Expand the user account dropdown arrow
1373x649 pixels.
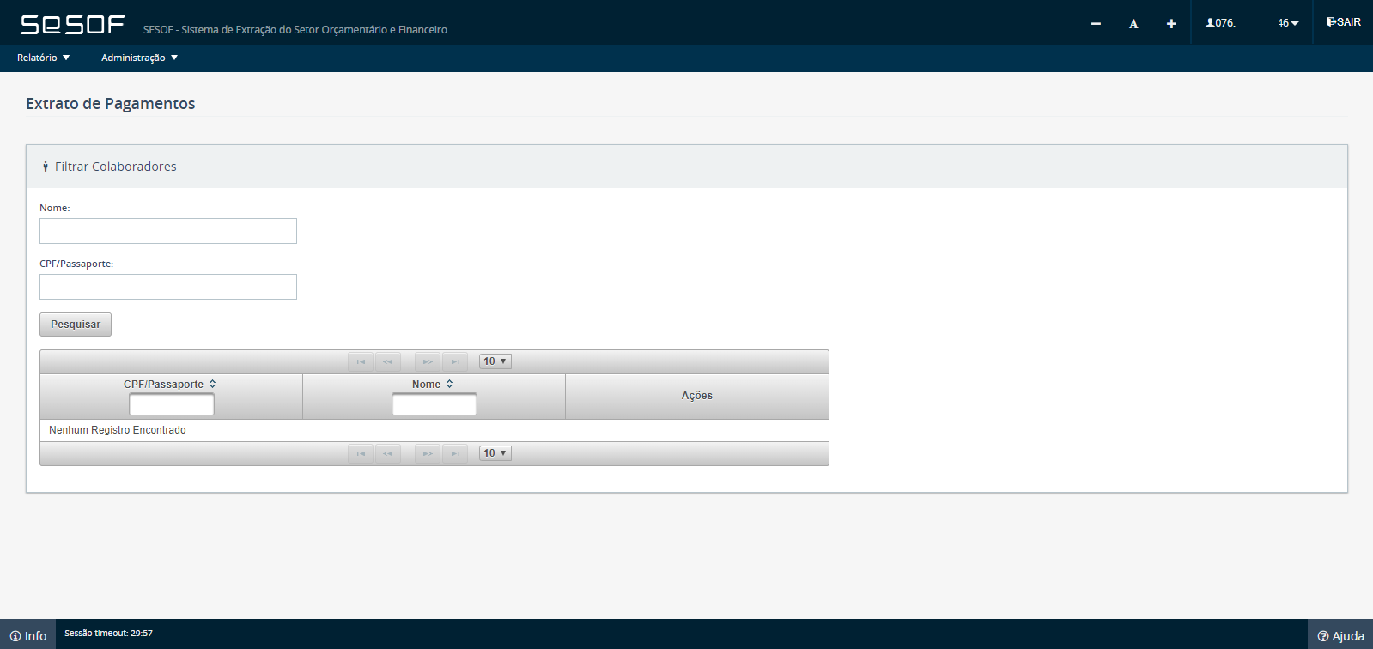point(1295,23)
